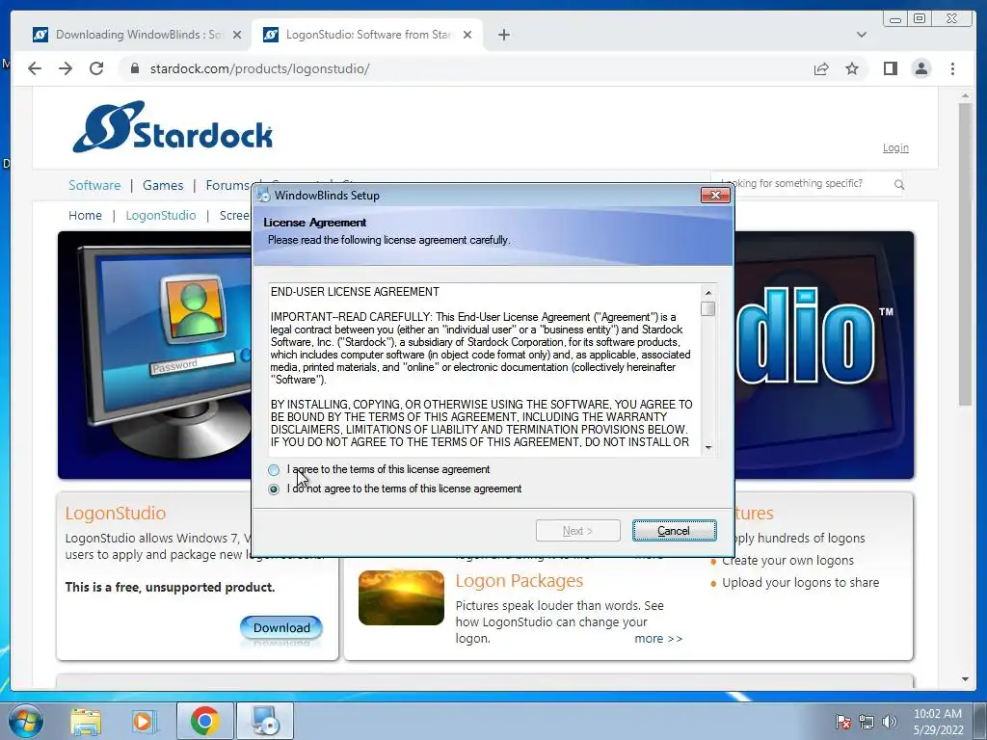Screen dimensions: 987x740
Task: Click 'Create your own logons' text
Action: tap(787, 561)
